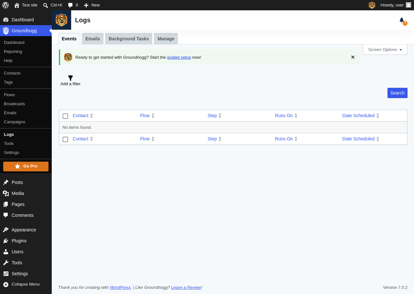Dismiss the guided setup notice
Screen dimensions: 414x294
pyautogui.click(x=353, y=57)
